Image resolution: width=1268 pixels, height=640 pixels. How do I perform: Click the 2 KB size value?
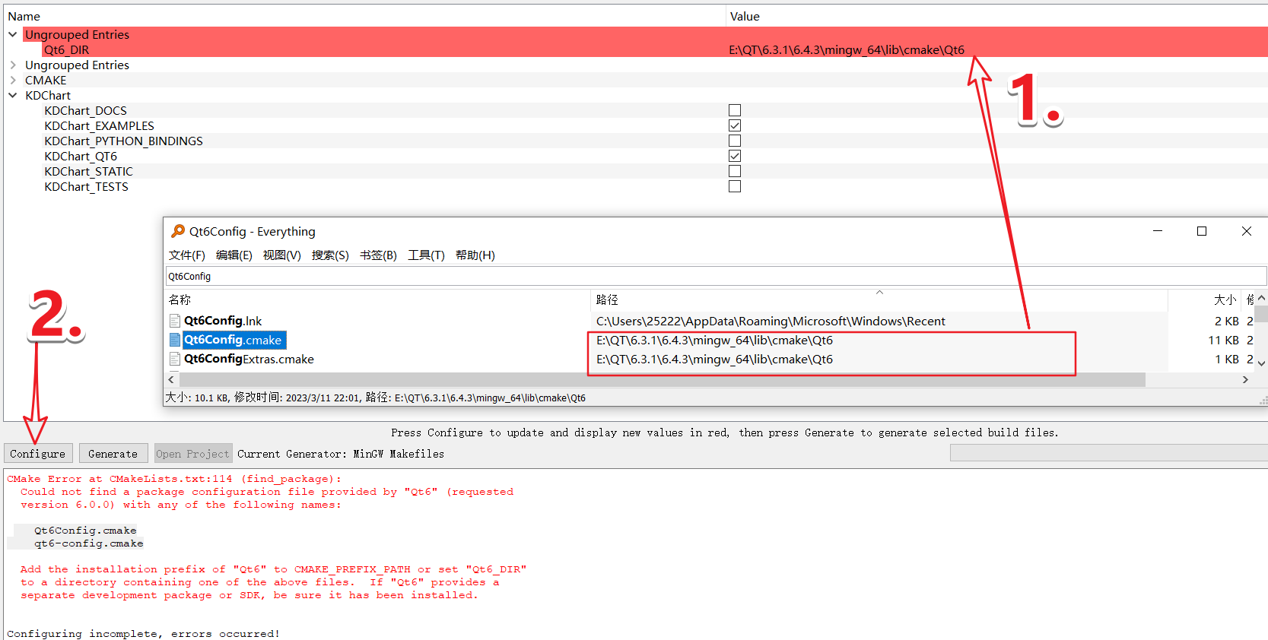(x=1226, y=321)
